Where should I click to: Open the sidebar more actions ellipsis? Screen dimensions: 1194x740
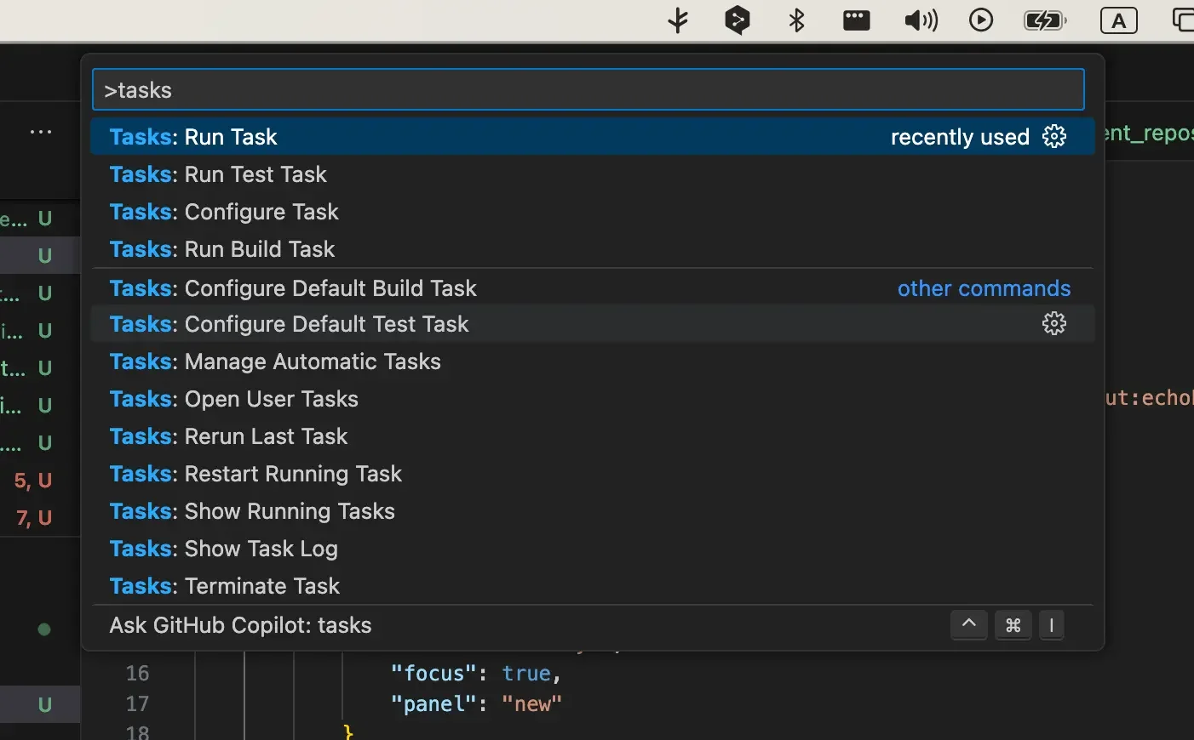tap(41, 132)
